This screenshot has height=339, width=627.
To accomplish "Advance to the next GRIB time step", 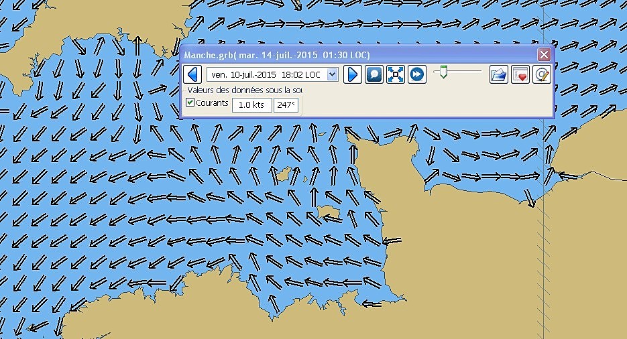I will (353, 74).
